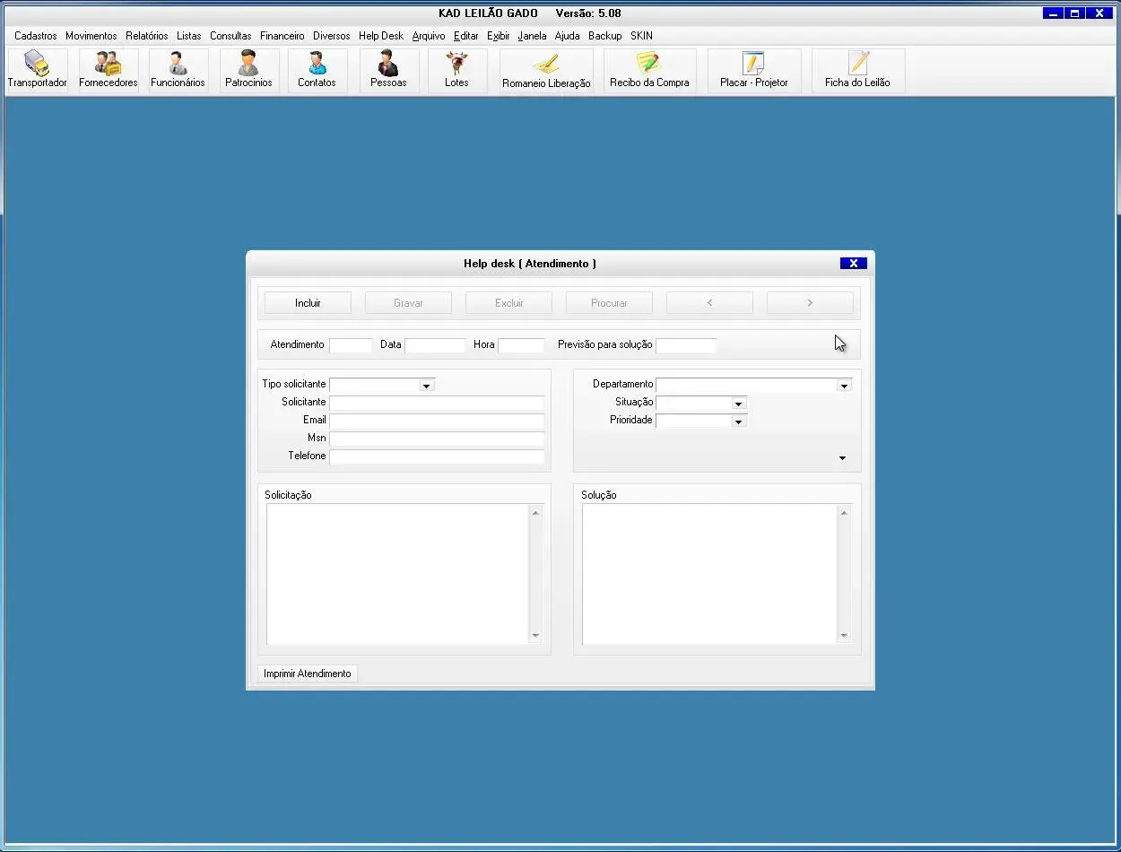
Task: Open Placar - Projetor from the toolbar
Action: tap(753, 71)
